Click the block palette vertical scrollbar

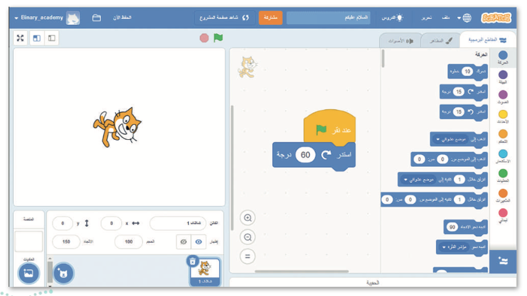(383, 59)
